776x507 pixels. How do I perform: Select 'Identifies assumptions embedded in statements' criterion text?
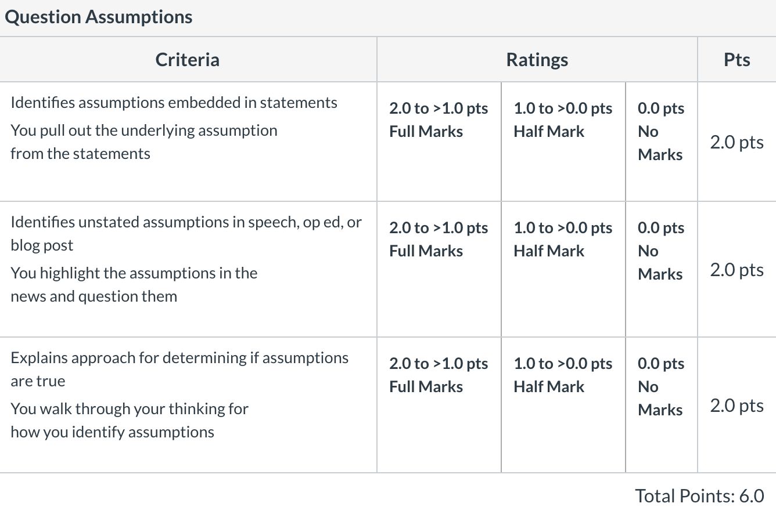coord(174,103)
